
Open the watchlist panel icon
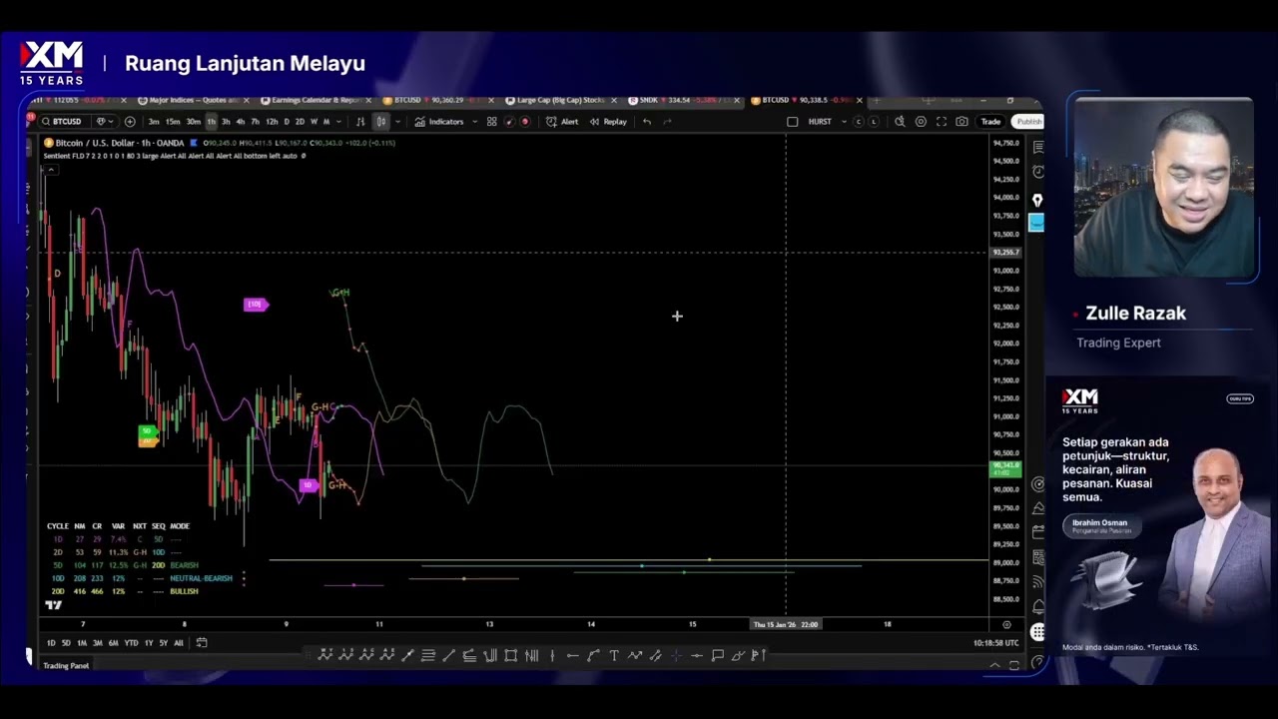coord(1038,147)
